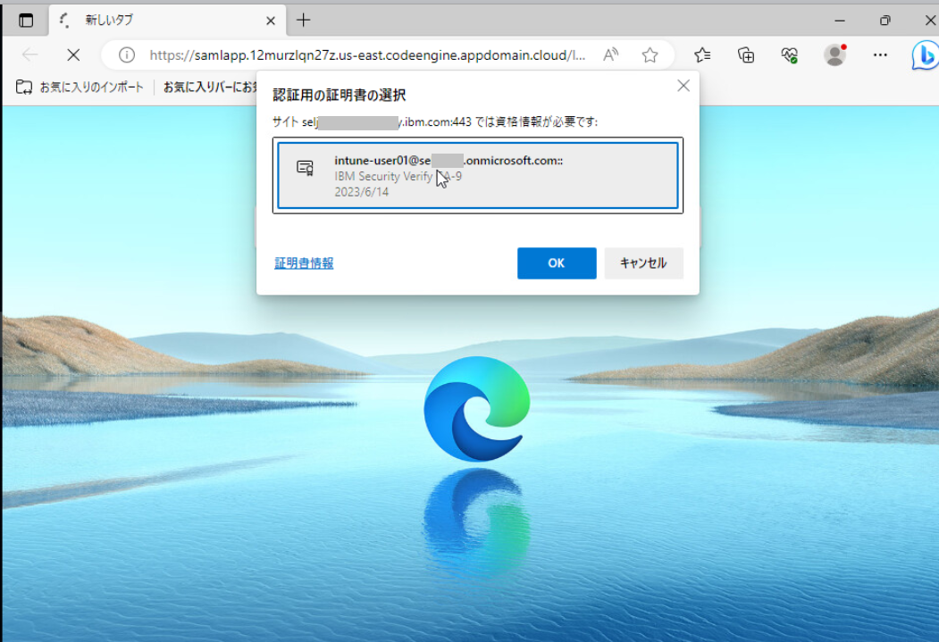
Task: Open the Collections icon
Action: point(746,55)
